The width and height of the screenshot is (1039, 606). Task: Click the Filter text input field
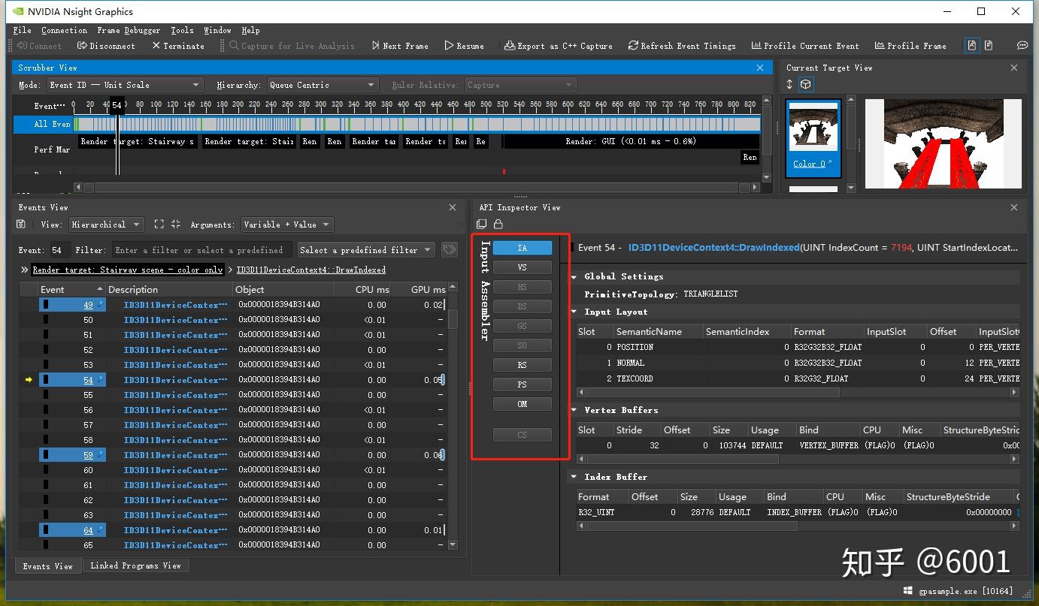[201, 250]
